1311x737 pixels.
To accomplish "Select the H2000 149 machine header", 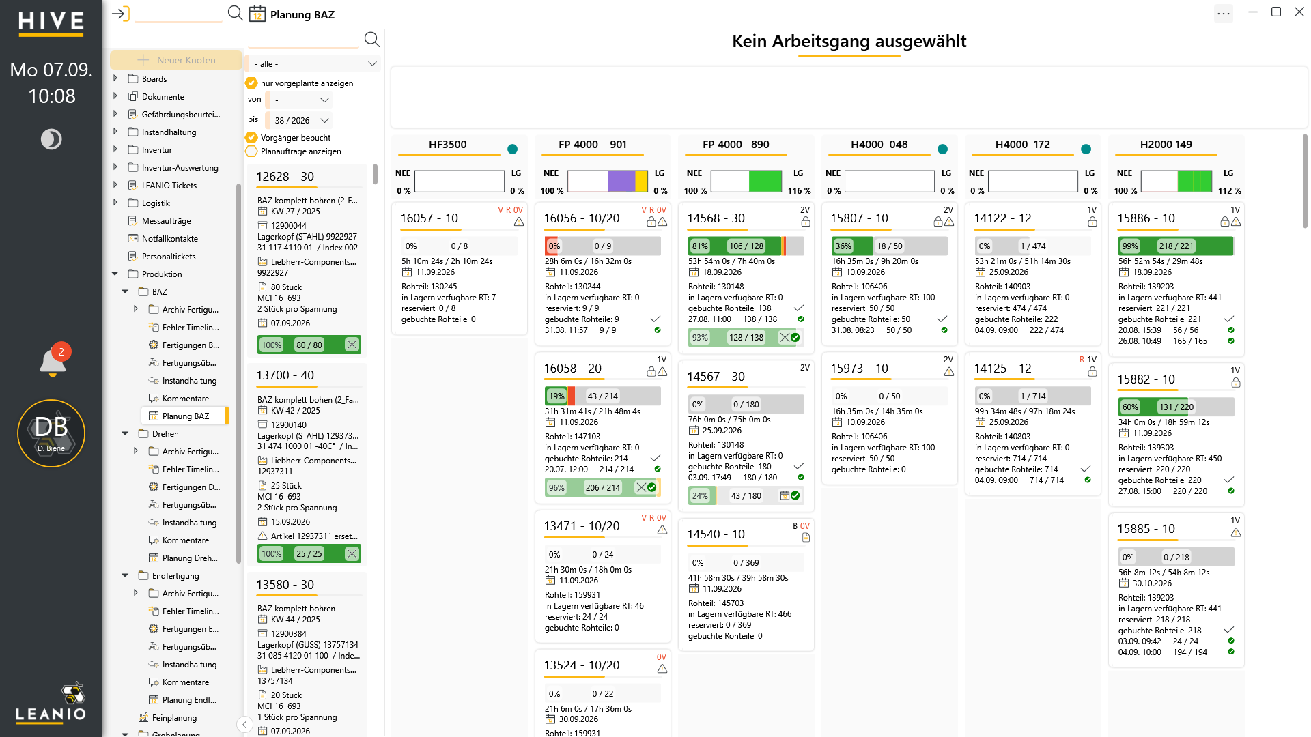I will (1166, 144).
